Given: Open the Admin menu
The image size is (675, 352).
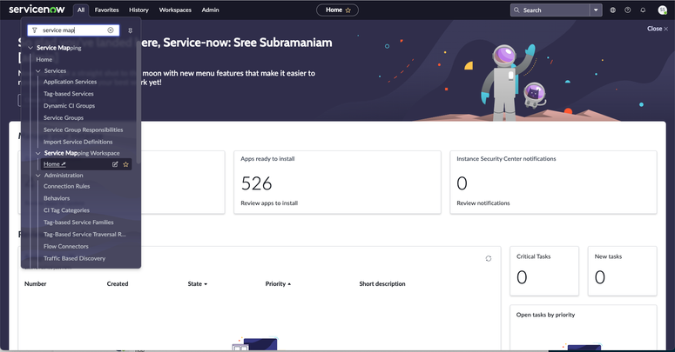Looking at the screenshot, I should point(210,10).
